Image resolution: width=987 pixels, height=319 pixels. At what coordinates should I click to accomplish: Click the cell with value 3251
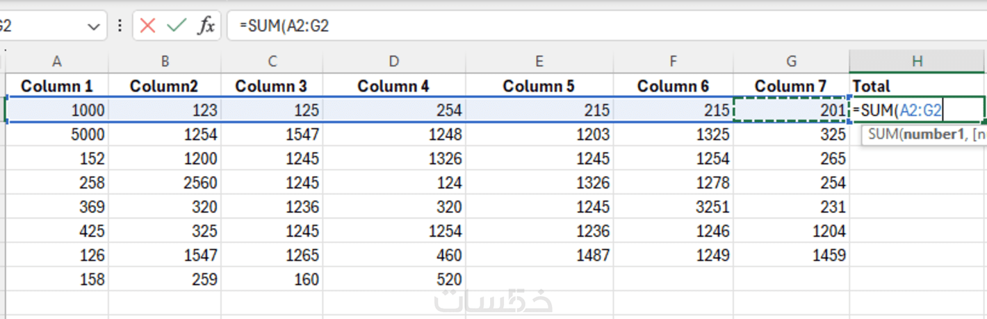tap(673, 207)
